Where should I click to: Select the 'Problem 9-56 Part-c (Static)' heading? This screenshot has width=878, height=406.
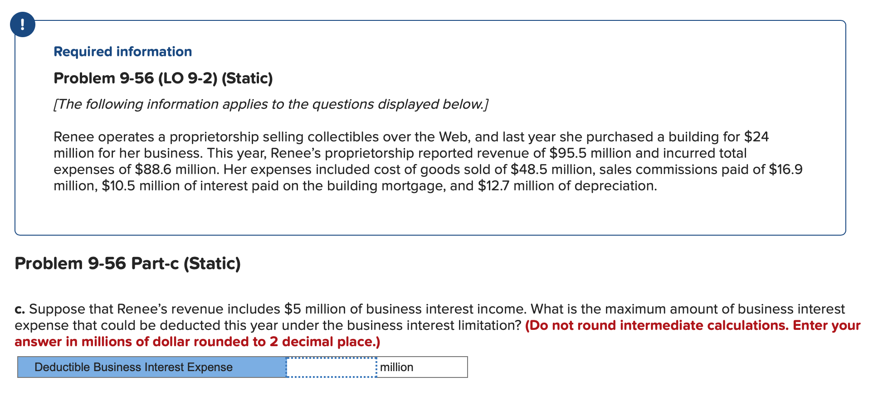(127, 263)
